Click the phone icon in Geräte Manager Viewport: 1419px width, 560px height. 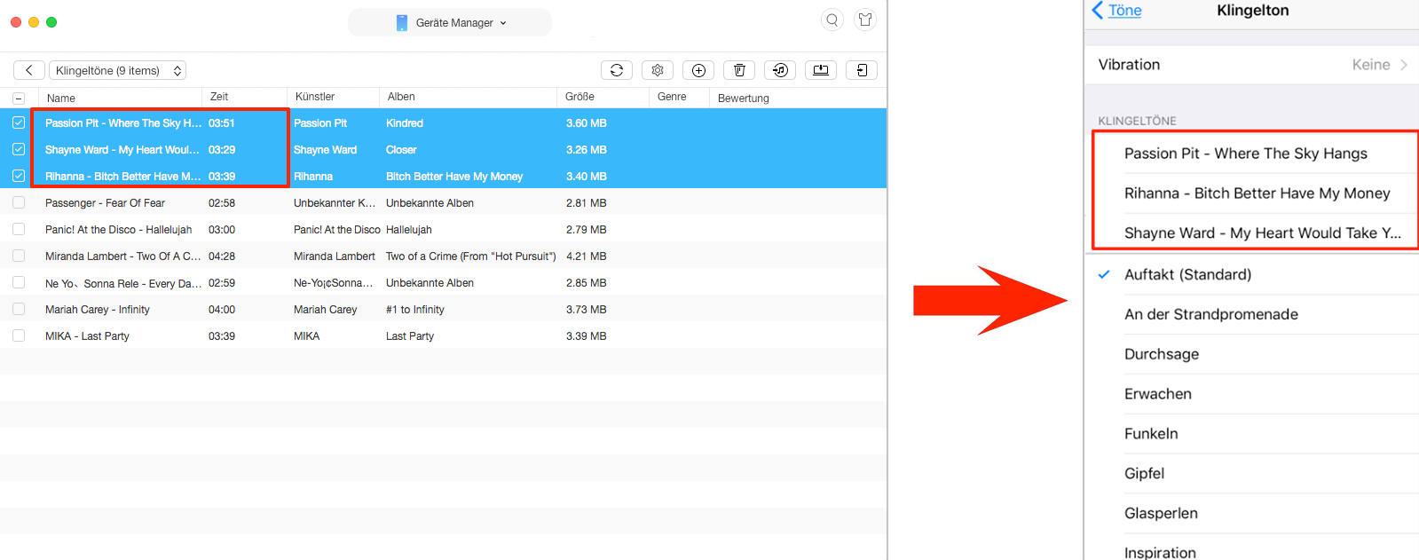402,22
